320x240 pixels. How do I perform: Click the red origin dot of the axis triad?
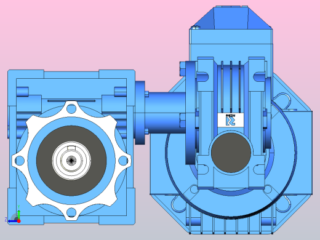[19, 221]
